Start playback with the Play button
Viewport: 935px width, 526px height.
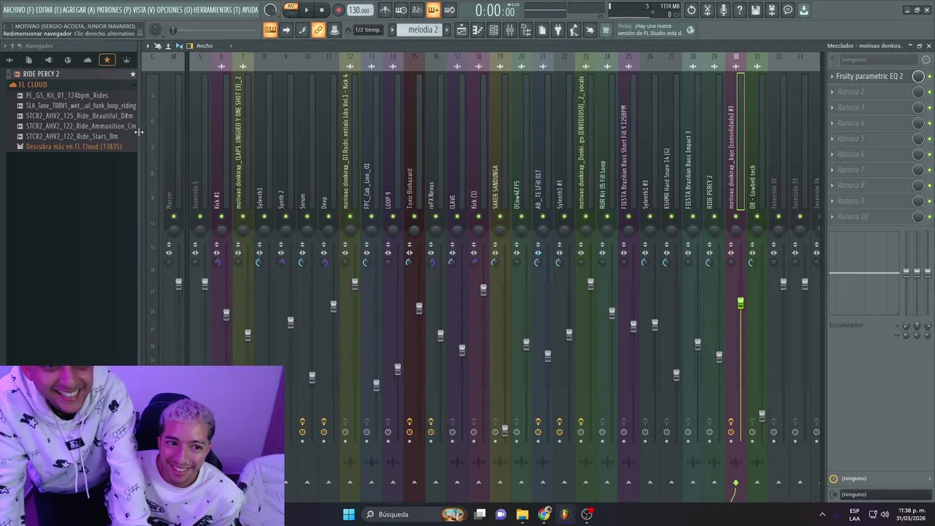coord(306,10)
